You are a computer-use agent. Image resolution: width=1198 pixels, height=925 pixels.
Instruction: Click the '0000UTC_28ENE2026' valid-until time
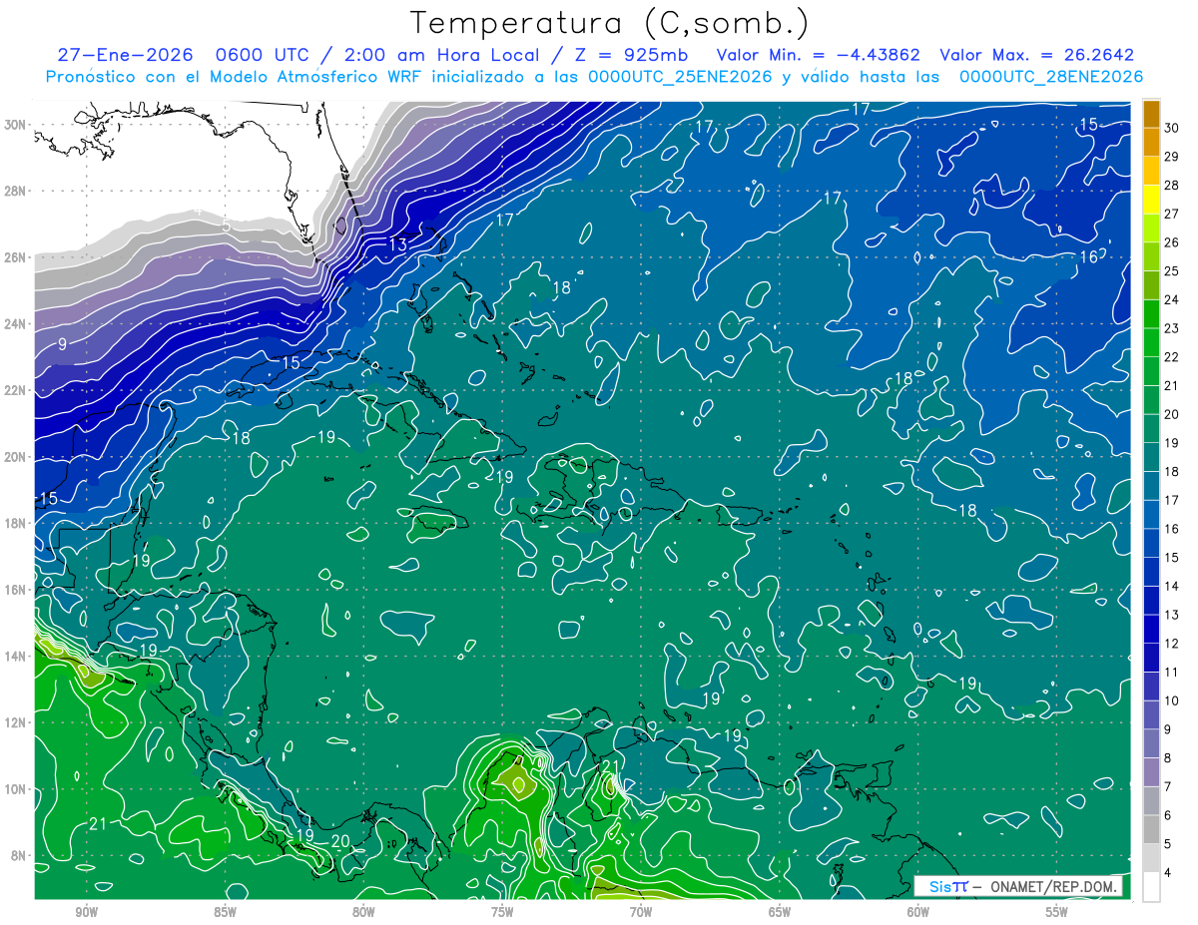pos(1050,77)
